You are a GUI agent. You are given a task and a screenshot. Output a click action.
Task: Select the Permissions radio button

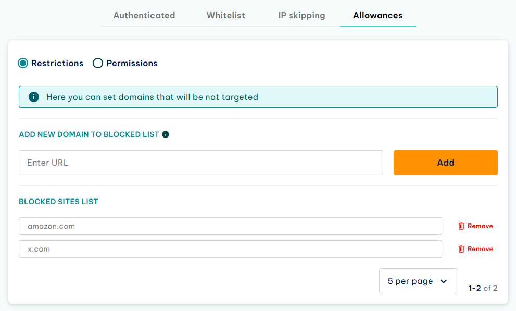pos(98,63)
